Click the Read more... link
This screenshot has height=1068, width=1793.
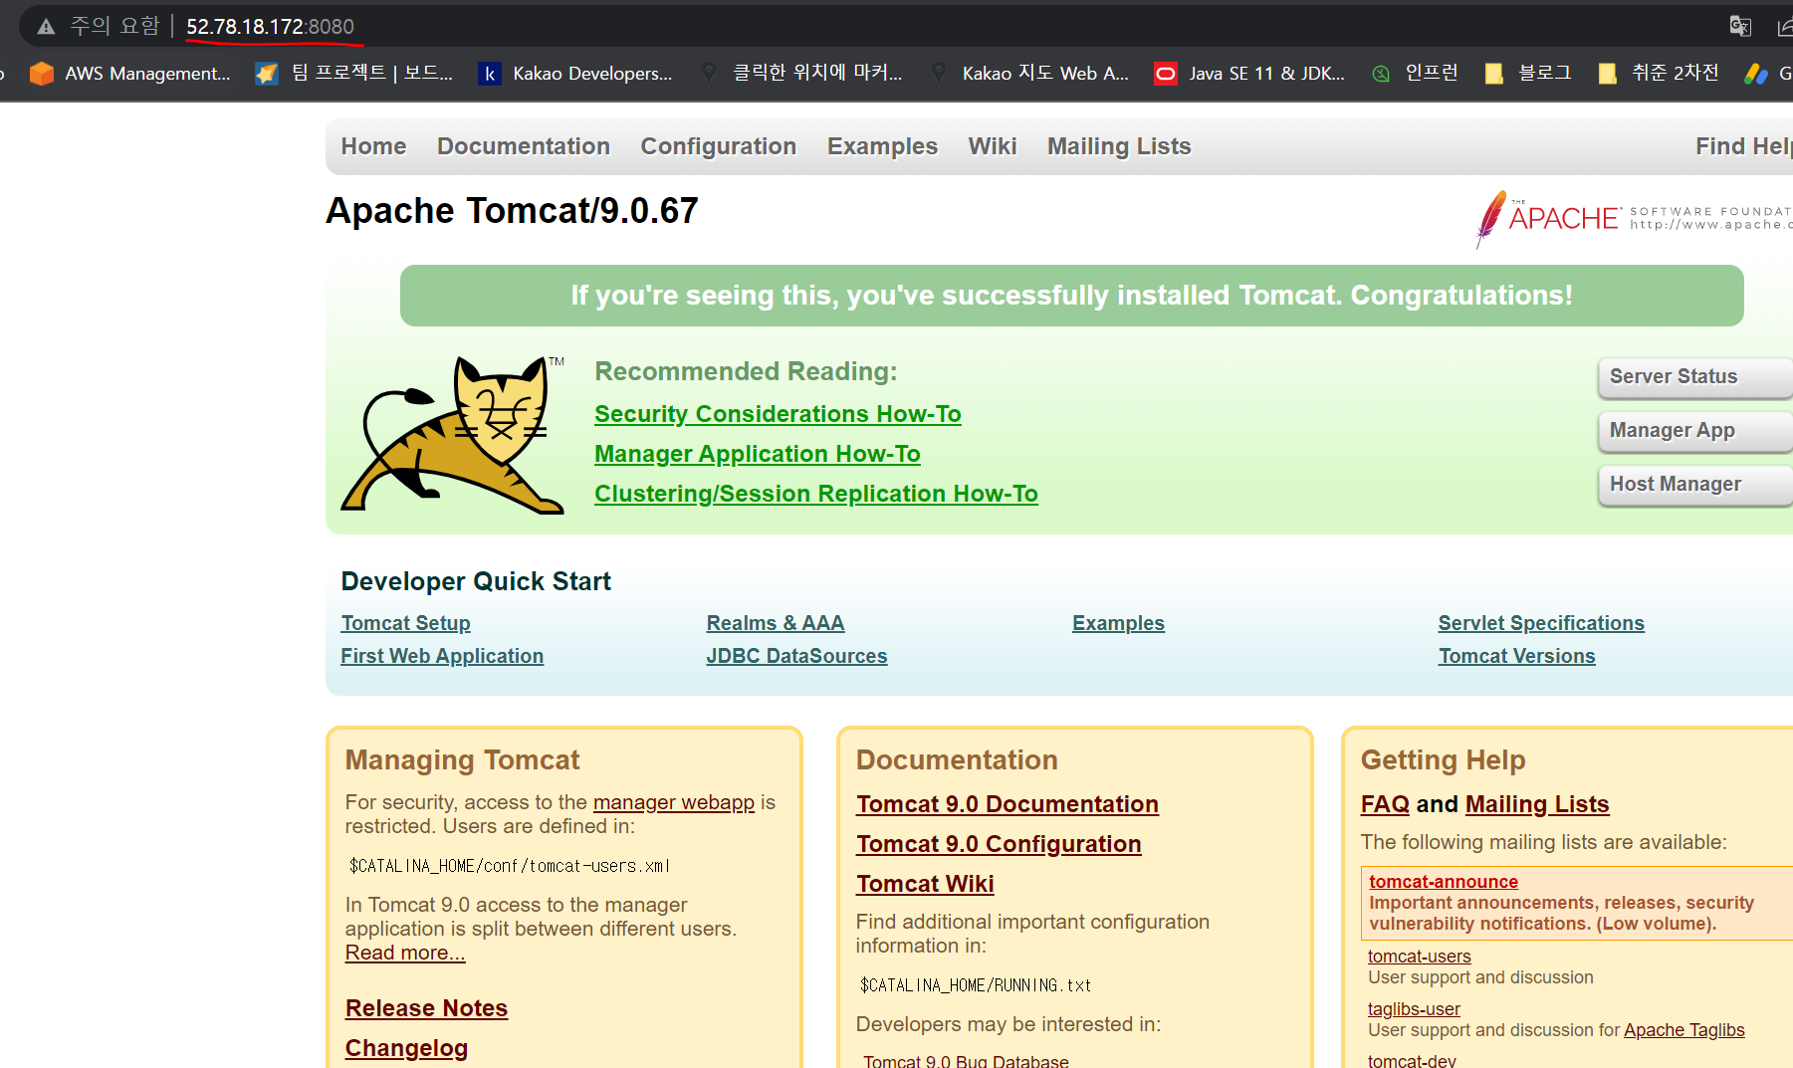(405, 953)
